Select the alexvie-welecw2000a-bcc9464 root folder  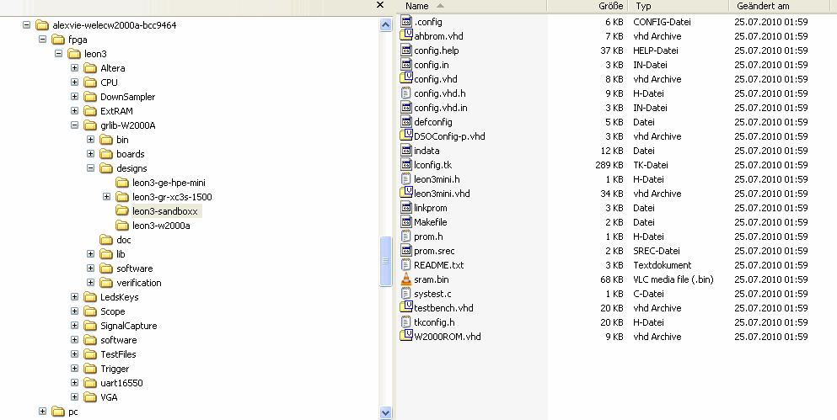point(115,25)
